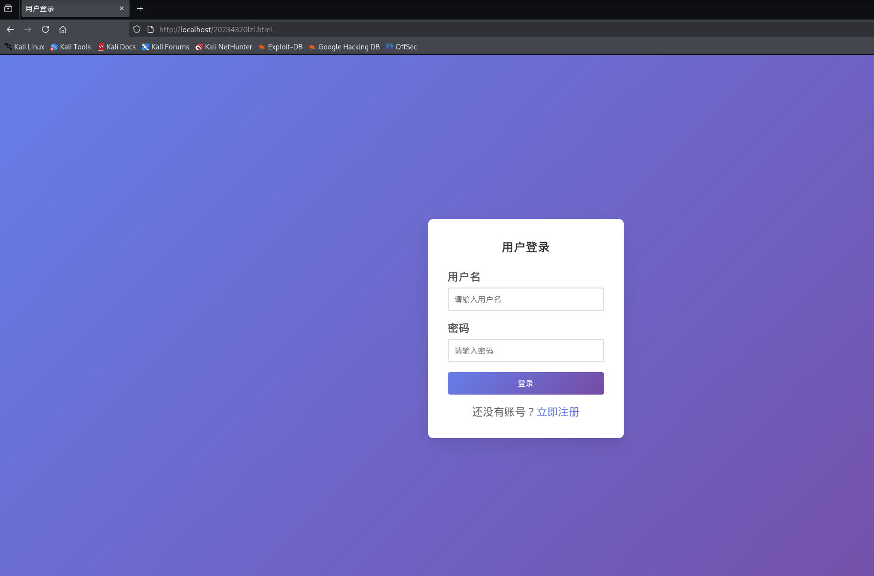Open the Kali Docs bookmark
This screenshot has height=576, width=874.
click(x=117, y=47)
